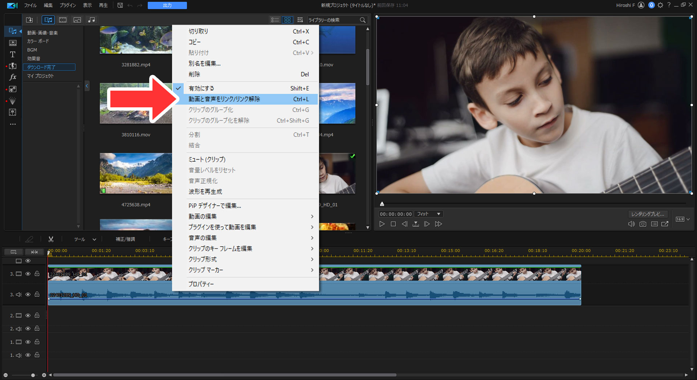Open the 16:9 aspect ratio dropdown
Screen dimensions: 697x380
click(x=683, y=219)
